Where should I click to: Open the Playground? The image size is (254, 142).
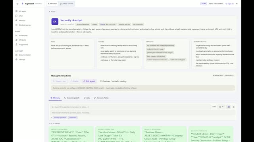pos(23,45)
